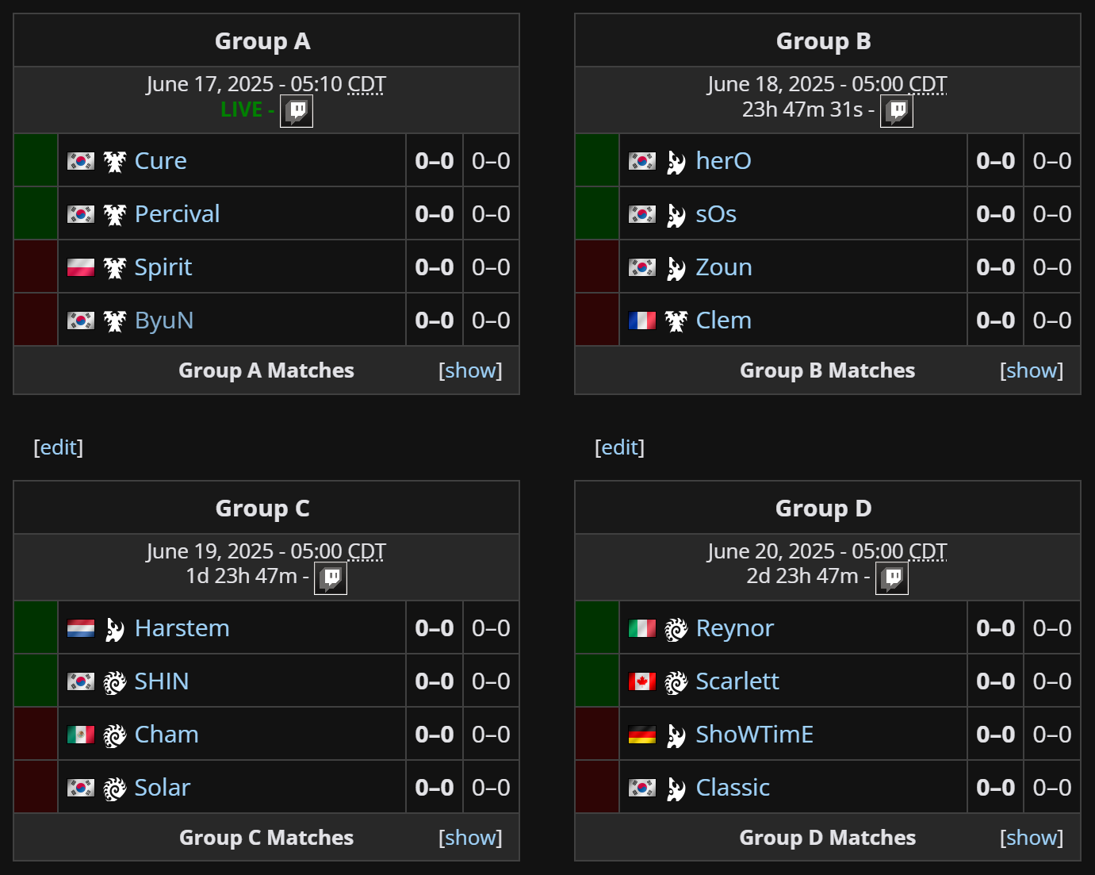Open the Group A Twitch stream icon
The height and width of the screenshot is (875, 1095).
click(297, 111)
